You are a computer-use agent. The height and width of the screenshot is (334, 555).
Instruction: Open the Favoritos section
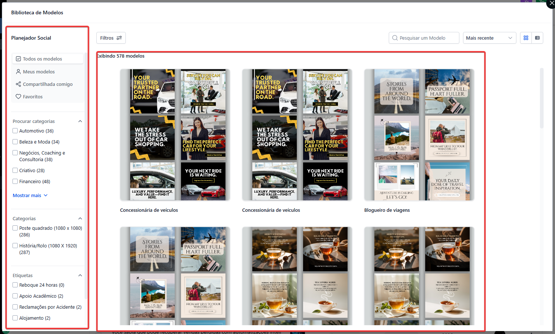coord(48,97)
